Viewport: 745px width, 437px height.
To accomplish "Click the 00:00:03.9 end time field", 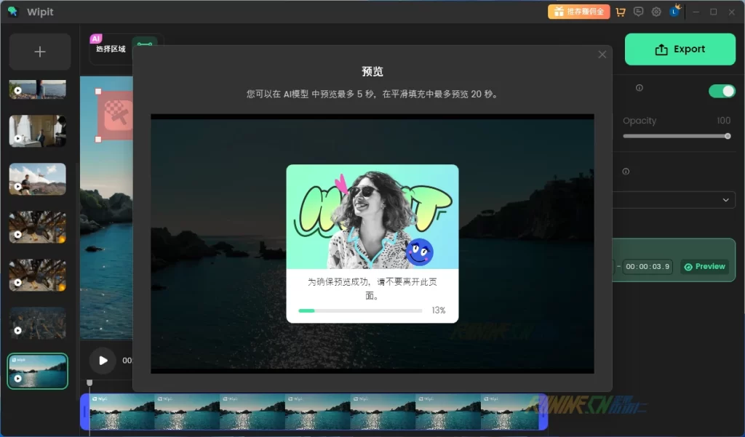I will (x=648, y=267).
